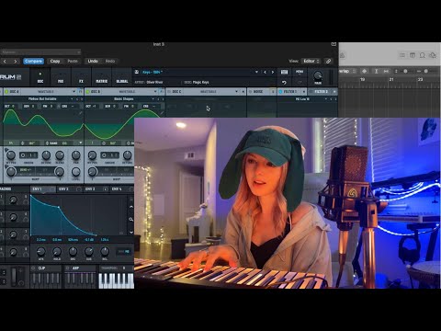441x331 pixels.
Task: Click OSC B routing icon in header
Action: click(x=162, y=92)
